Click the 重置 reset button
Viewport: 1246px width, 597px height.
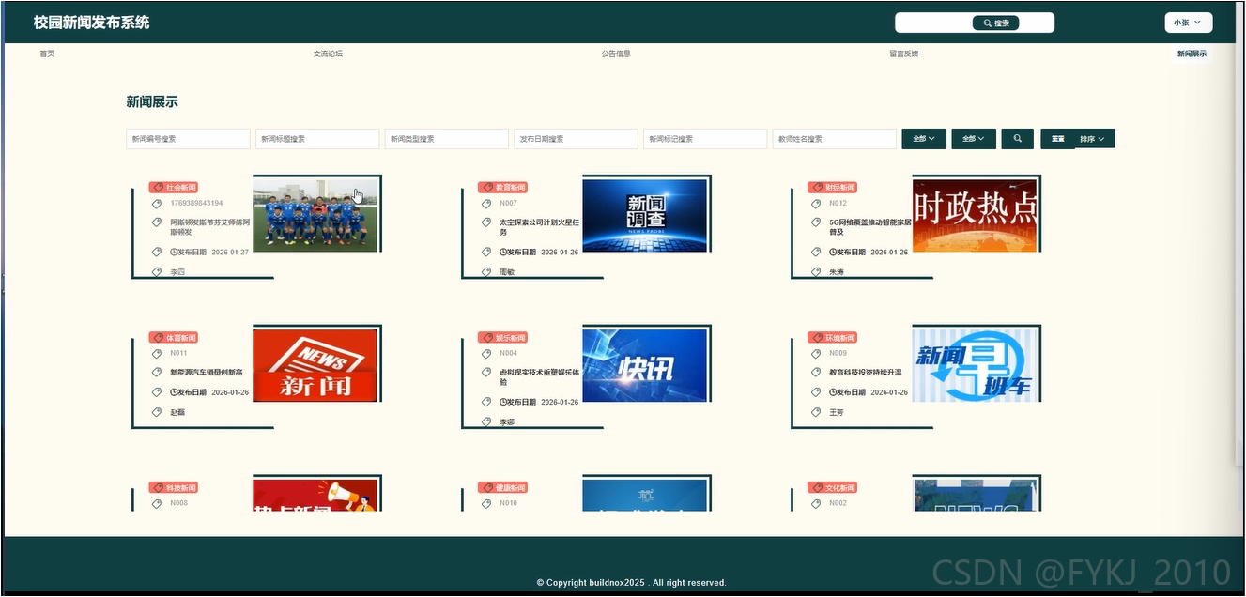(1058, 139)
